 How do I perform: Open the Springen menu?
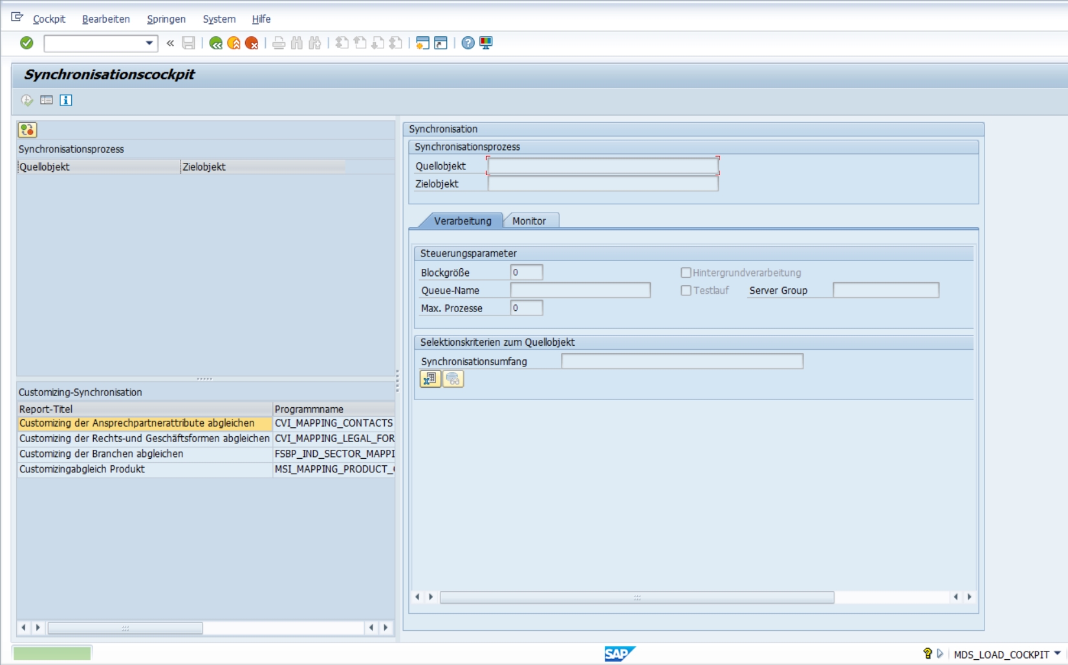(x=166, y=19)
